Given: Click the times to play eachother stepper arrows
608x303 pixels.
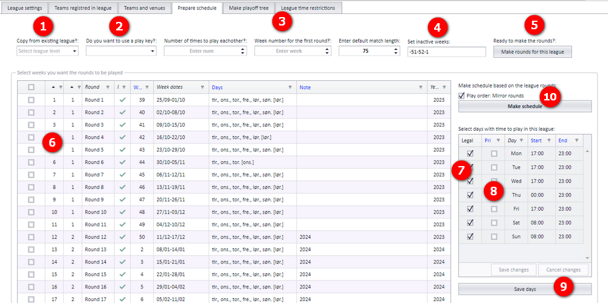Looking at the screenshot, I should click(x=243, y=51).
